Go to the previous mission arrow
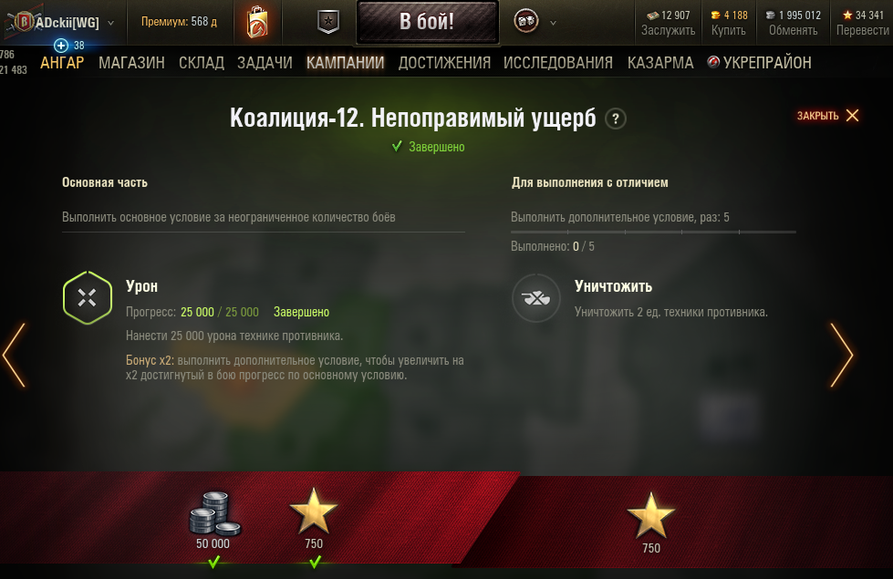Image resolution: width=893 pixels, height=579 pixels. (x=14, y=356)
